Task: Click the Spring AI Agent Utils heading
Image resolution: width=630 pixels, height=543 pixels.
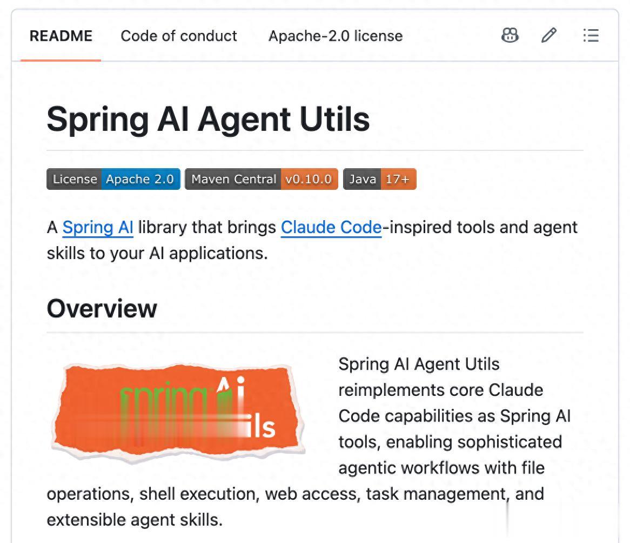Action: [208, 119]
